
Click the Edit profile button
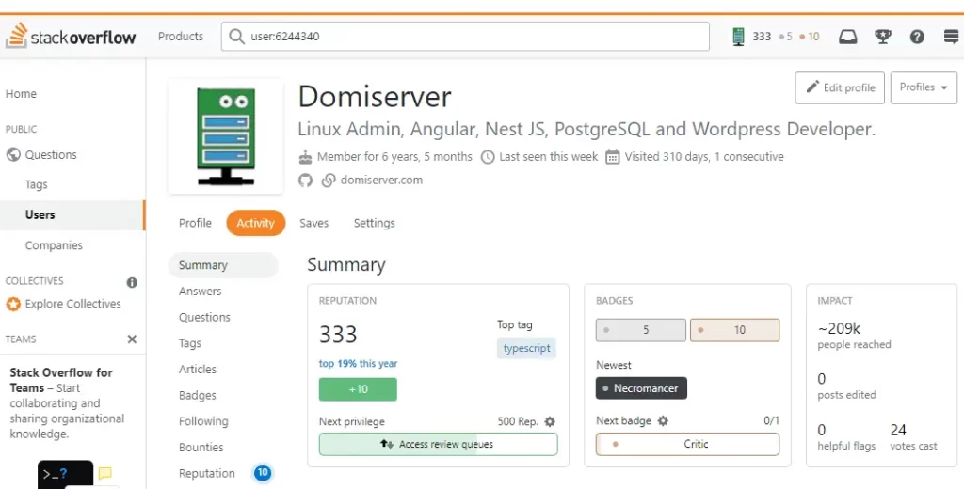[x=840, y=87]
